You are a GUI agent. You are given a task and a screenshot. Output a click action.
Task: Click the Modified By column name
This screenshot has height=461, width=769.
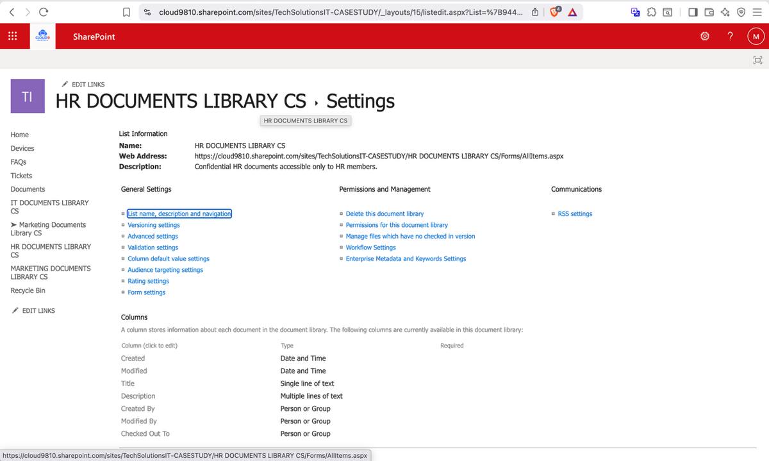point(138,421)
